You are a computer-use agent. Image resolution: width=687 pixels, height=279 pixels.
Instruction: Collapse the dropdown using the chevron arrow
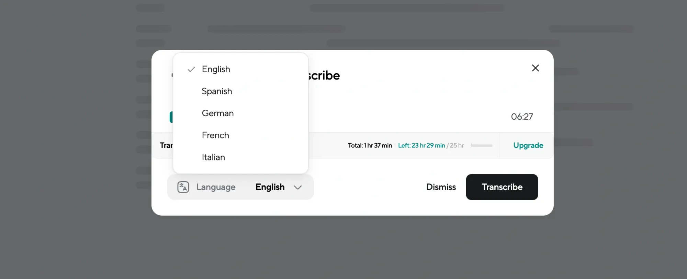click(x=297, y=187)
